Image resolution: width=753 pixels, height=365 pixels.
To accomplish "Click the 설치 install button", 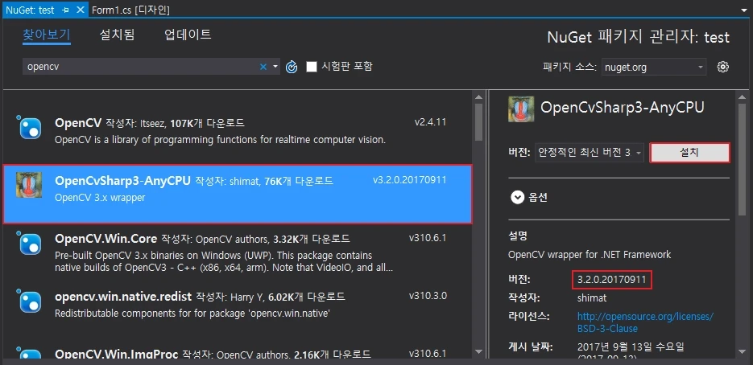I will [x=689, y=152].
